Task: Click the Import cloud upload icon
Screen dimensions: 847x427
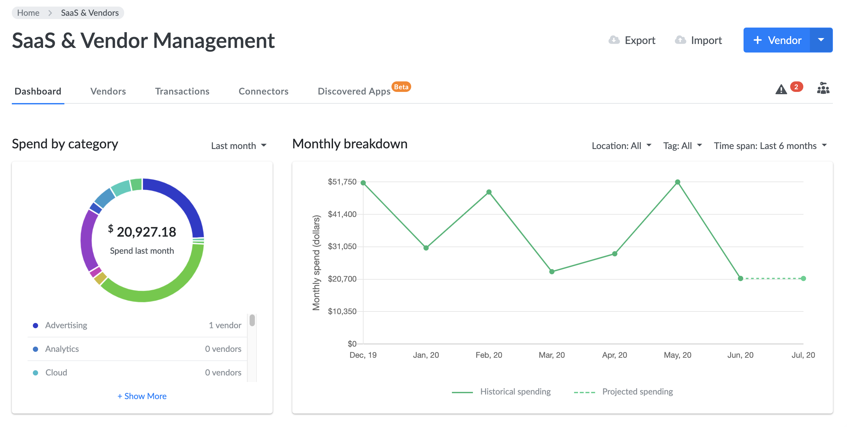Action: [680, 40]
